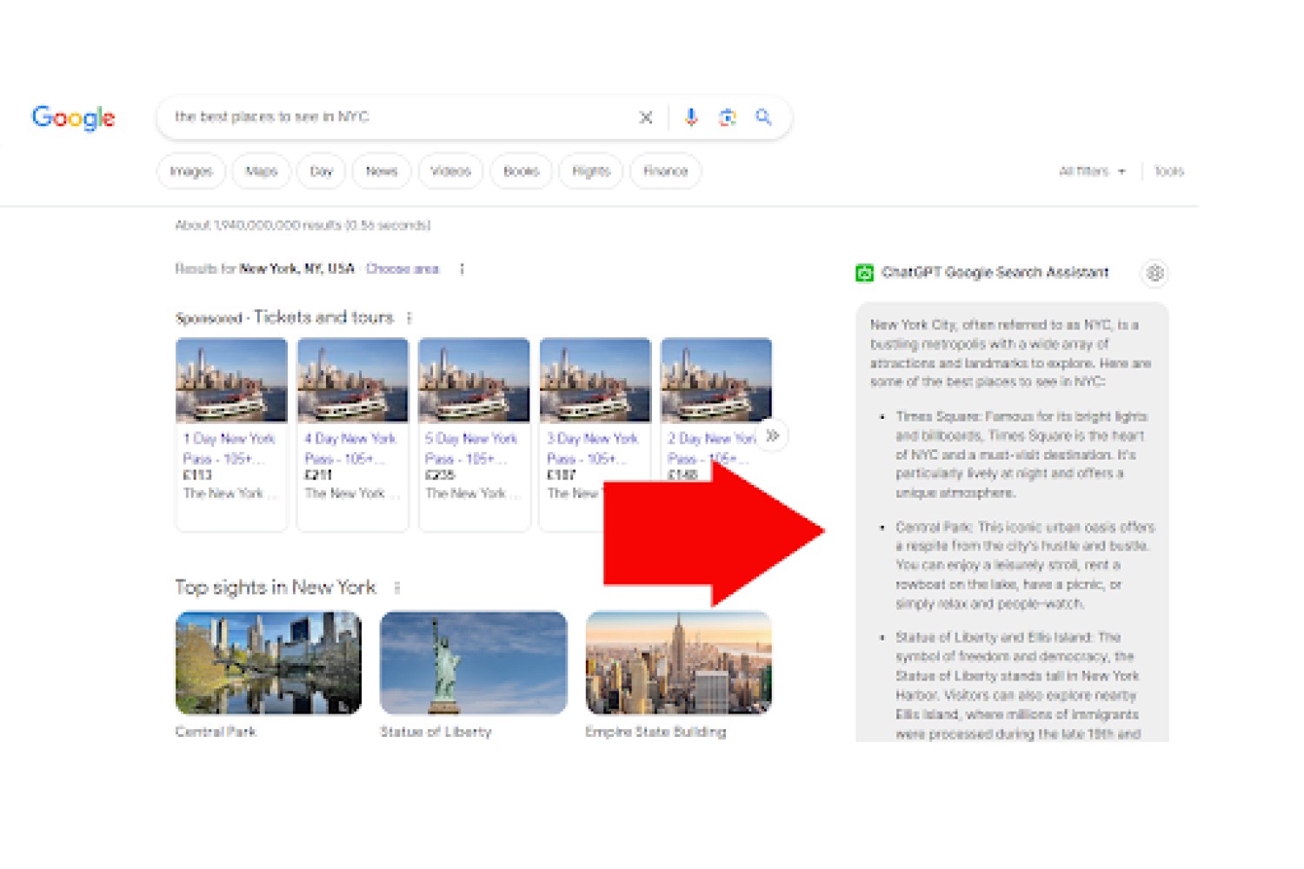Click the 2 Day New York Pass title

(x=711, y=448)
